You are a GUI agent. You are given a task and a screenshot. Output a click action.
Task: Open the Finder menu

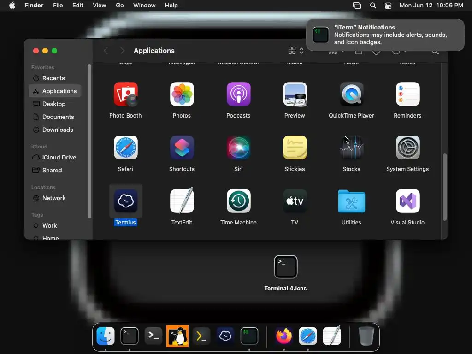pyautogui.click(x=34, y=6)
